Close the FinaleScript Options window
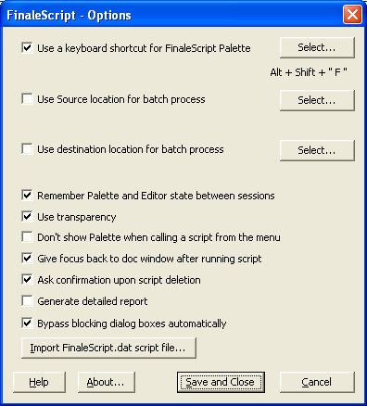The image size is (367, 406). (x=352, y=14)
